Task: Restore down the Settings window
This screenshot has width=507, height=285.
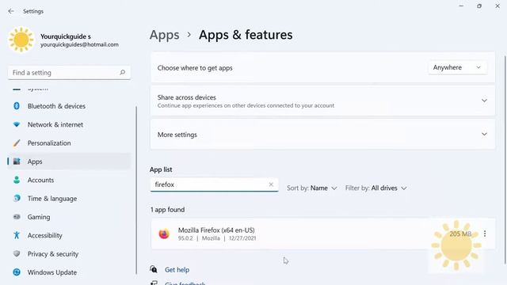Action: [x=479, y=6]
